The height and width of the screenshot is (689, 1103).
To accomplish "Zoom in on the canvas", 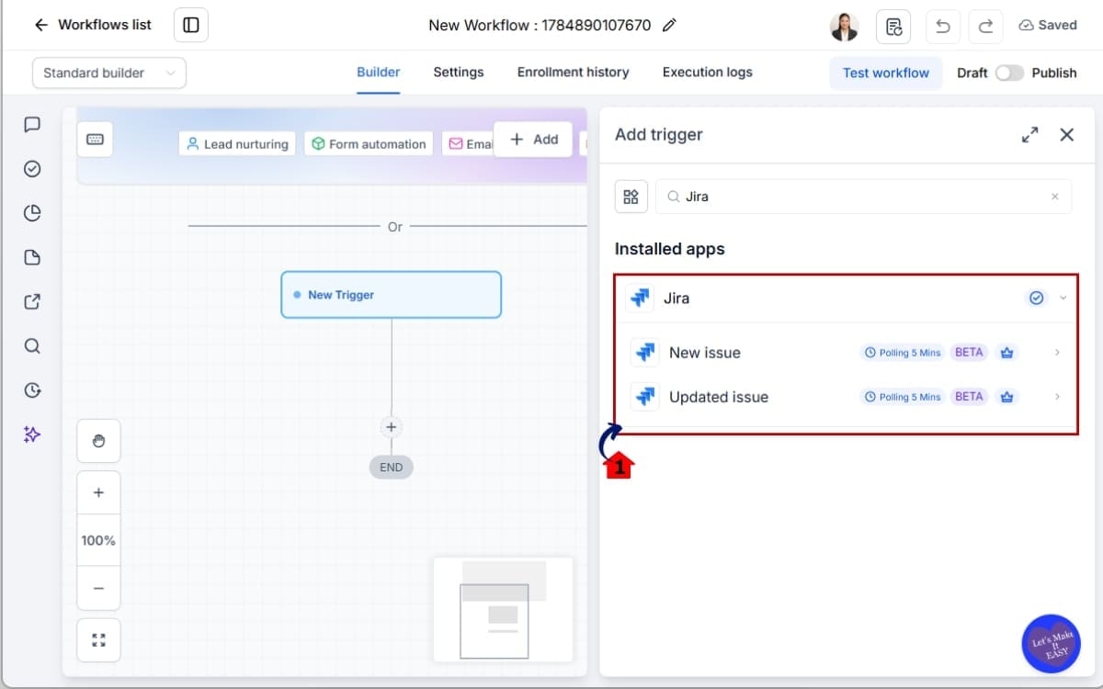I will coord(98,492).
